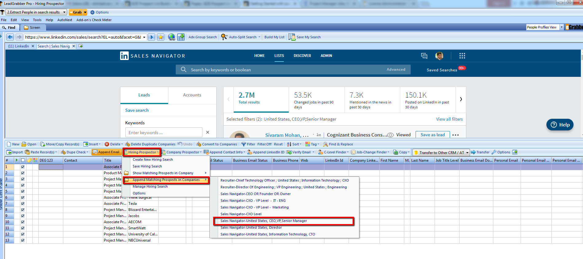
Task: Click Open file in grid toolbar
Action: 29,144
